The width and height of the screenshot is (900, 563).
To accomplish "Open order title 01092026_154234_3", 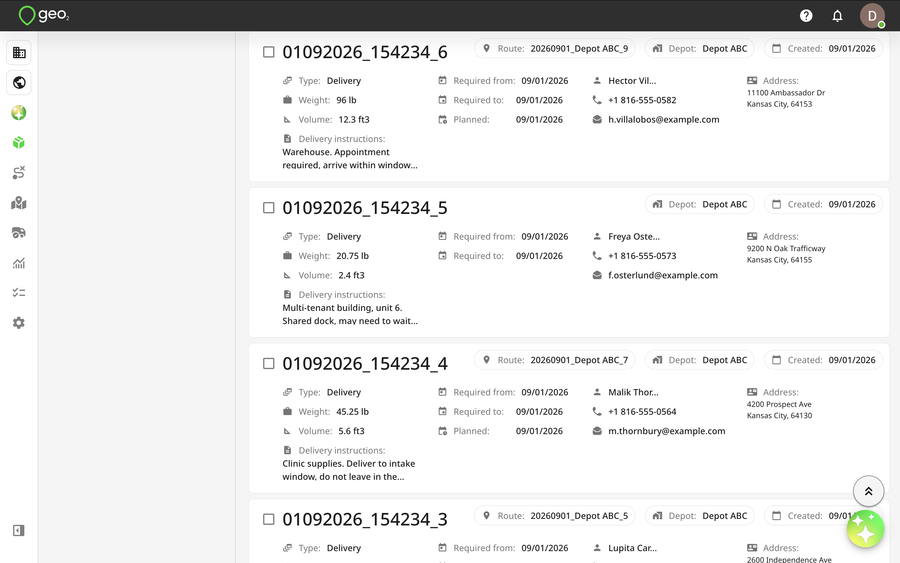I will coord(365,519).
